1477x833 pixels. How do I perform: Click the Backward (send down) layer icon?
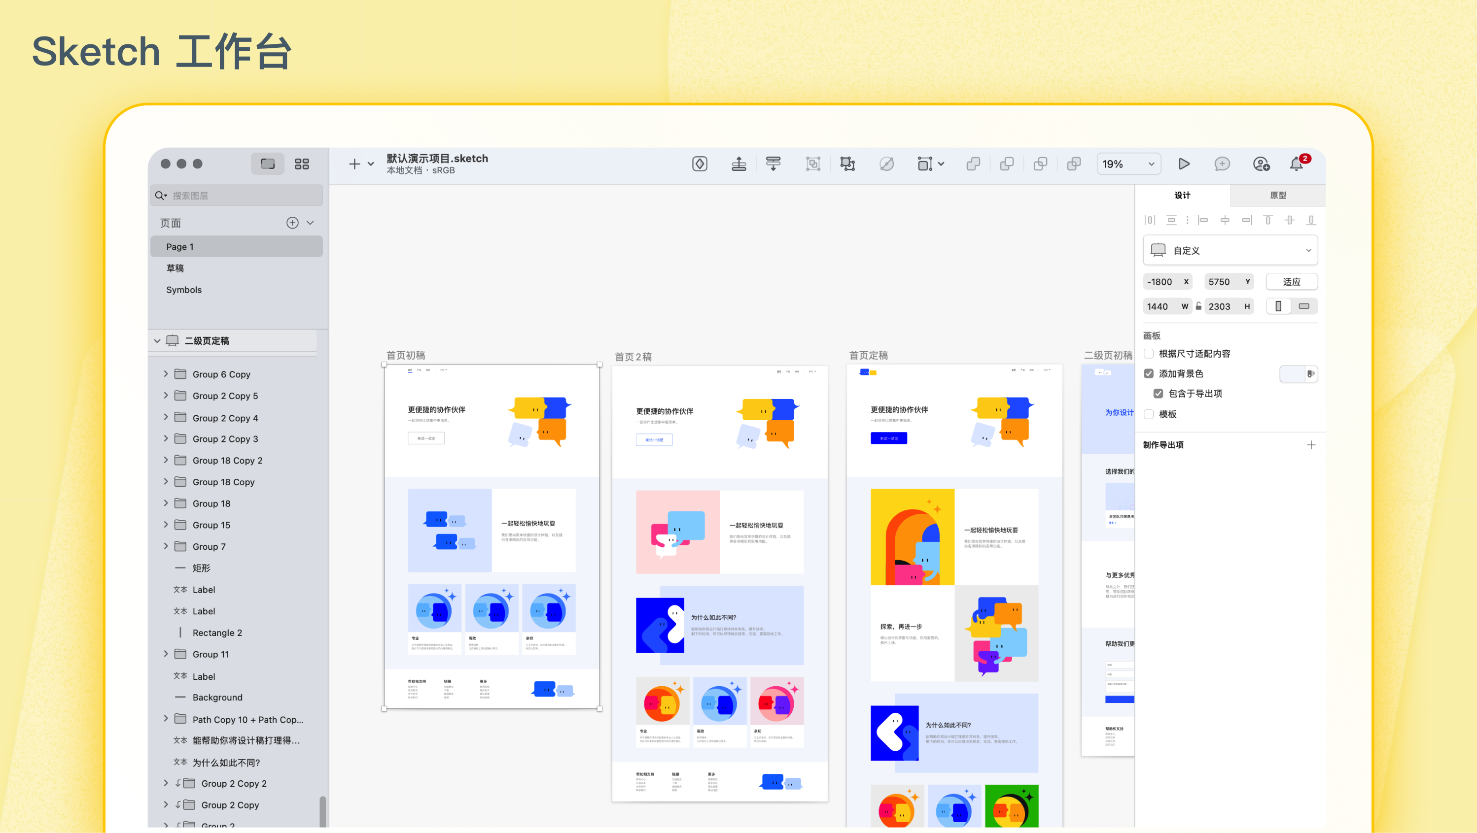(x=773, y=164)
